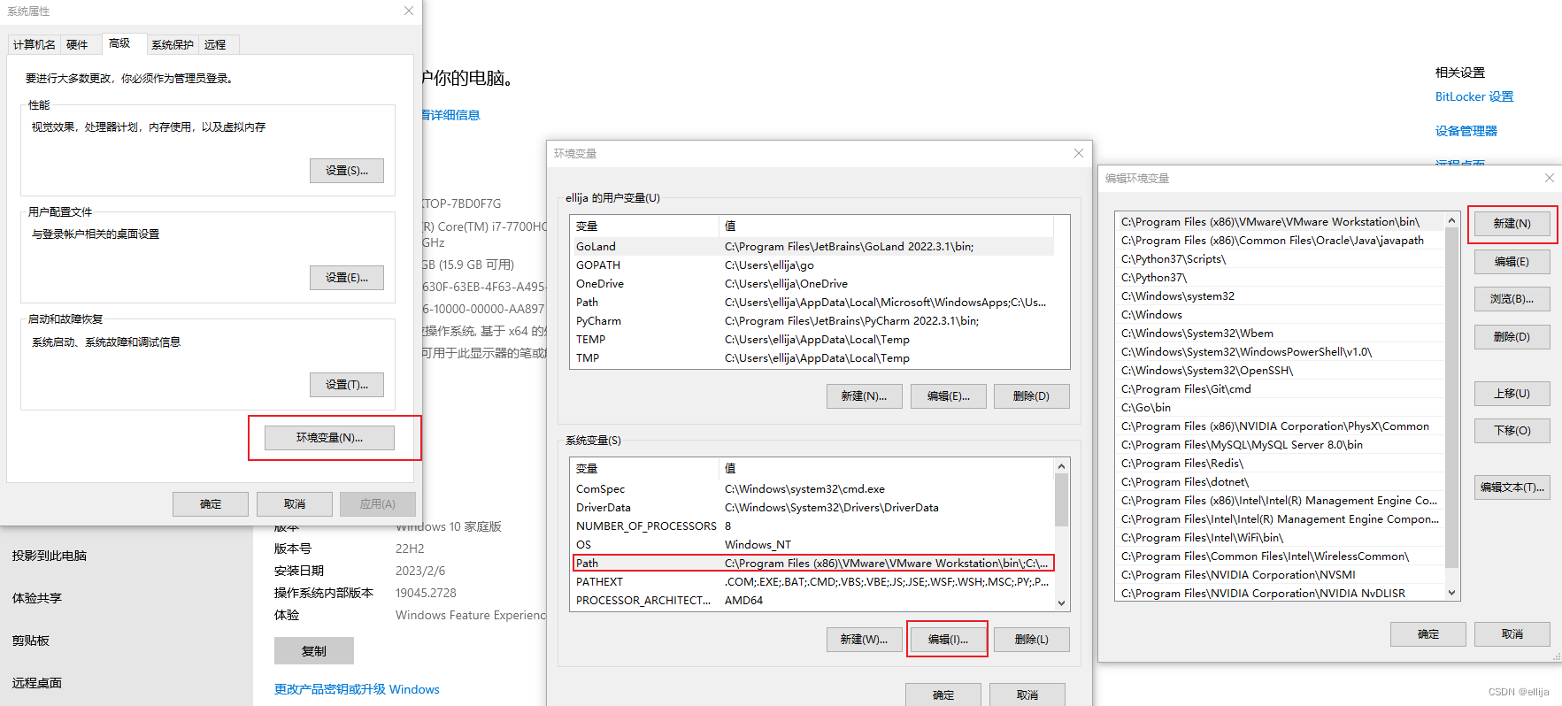Close the 编辑环境变量 dialog with the X
The height and width of the screenshot is (706, 1562).
(x=1549, y=178)
